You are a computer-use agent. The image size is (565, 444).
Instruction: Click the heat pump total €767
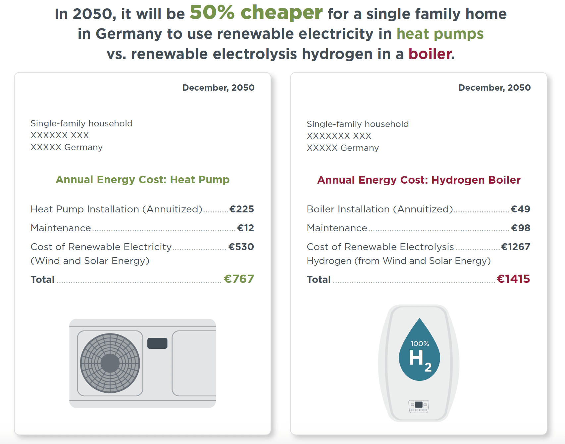239,279
